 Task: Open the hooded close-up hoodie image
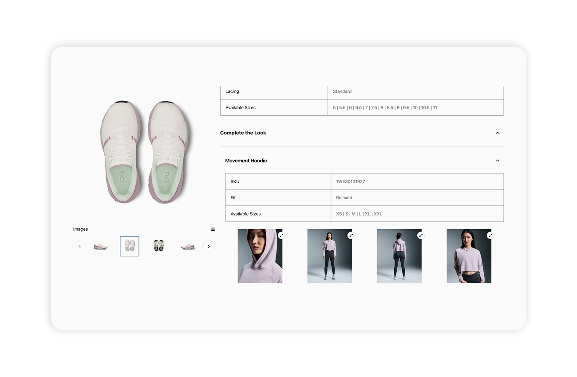260,256
